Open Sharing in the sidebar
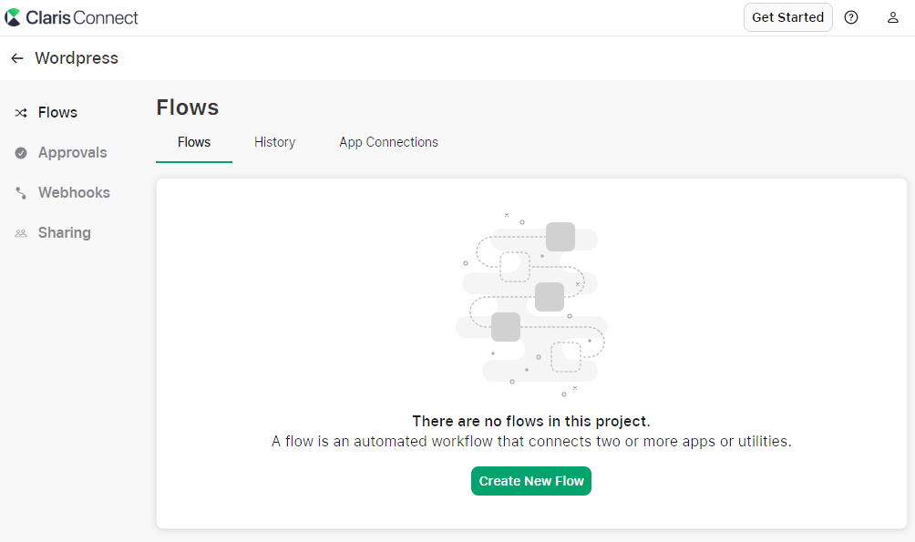Image resolution: width=915 pixels, height=542 pixels. [64, 233]
